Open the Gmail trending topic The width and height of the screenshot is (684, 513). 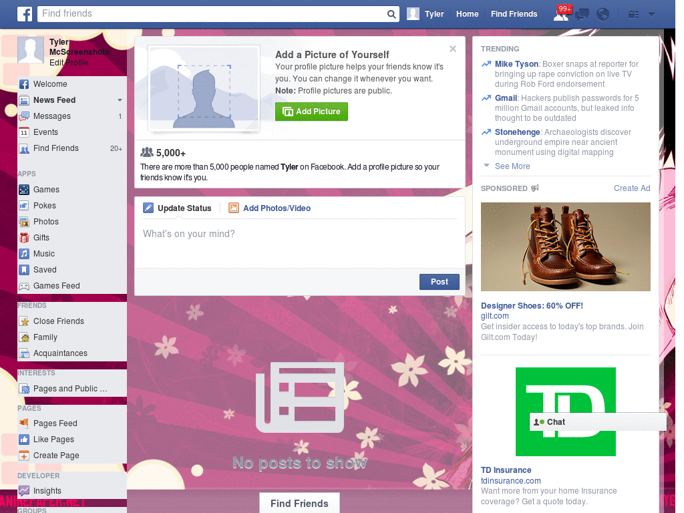pyautogui.click(x=506, y=98)
